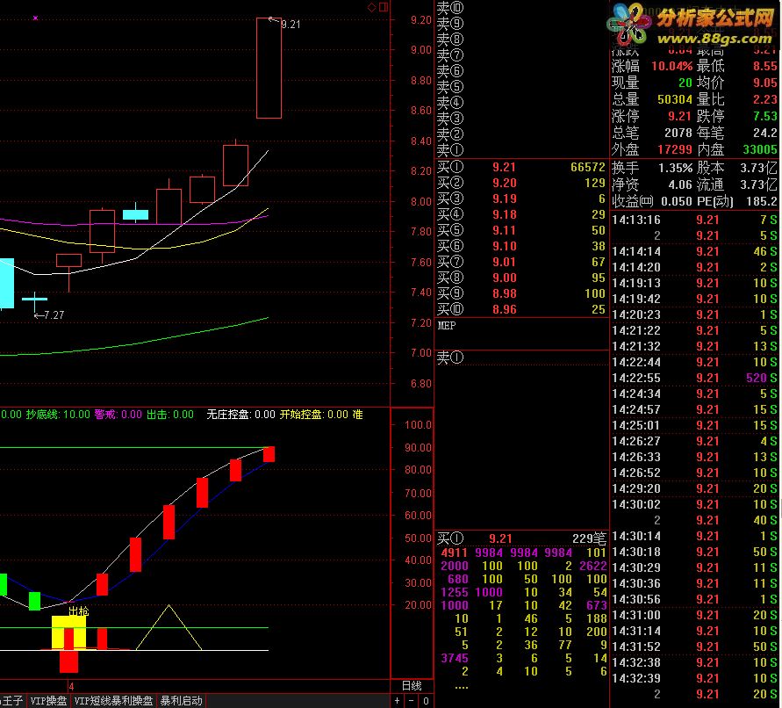Click the 收益(四) 0.050 value
This screenshot has height=708, width=782.
677,202
